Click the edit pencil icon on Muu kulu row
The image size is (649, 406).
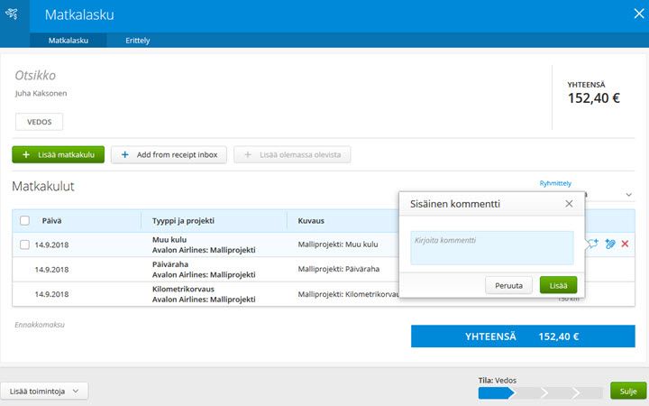[609, 244]
